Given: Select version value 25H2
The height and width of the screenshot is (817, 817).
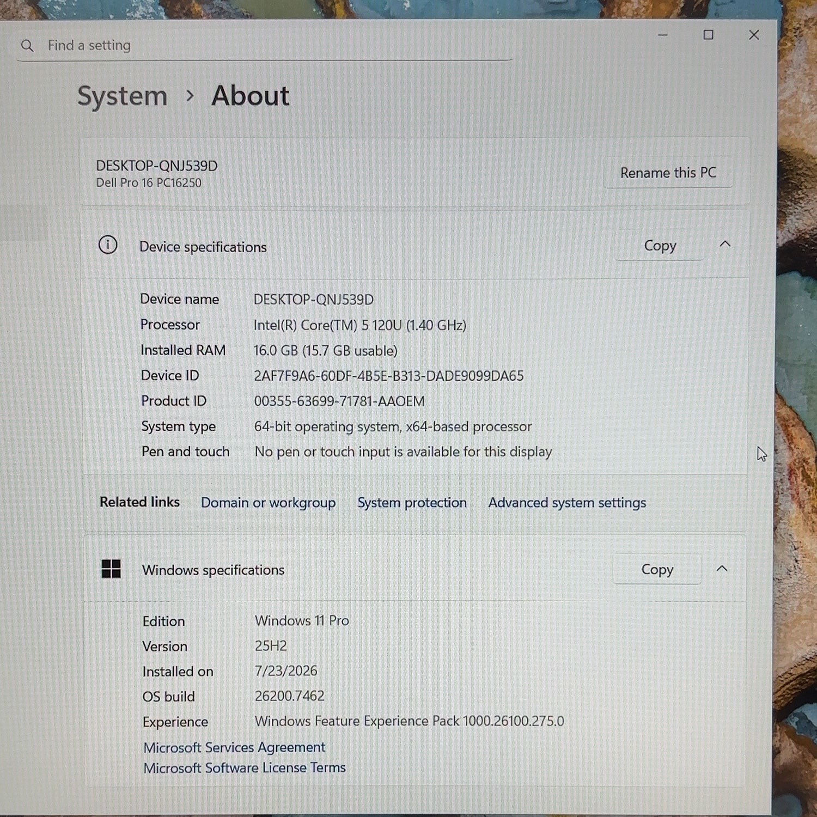Looking at the screenshot, I should [271, 646].
